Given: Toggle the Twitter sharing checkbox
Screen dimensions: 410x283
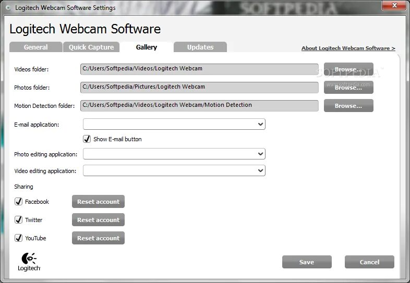Looking at the screenshot, I should click(x=18, y=219).
